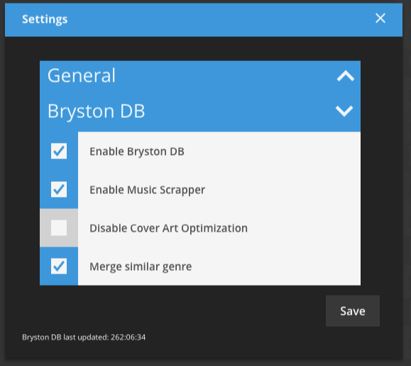
Task: Click the blue checkmark beside Enable Bryston DB
Action: pos(59,151)
